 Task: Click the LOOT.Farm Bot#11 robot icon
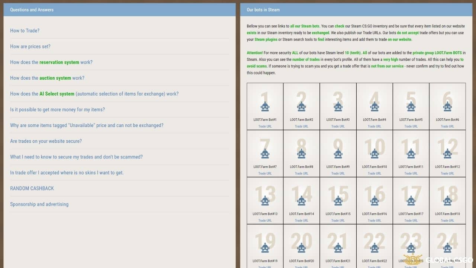click(x=411, y=154)
